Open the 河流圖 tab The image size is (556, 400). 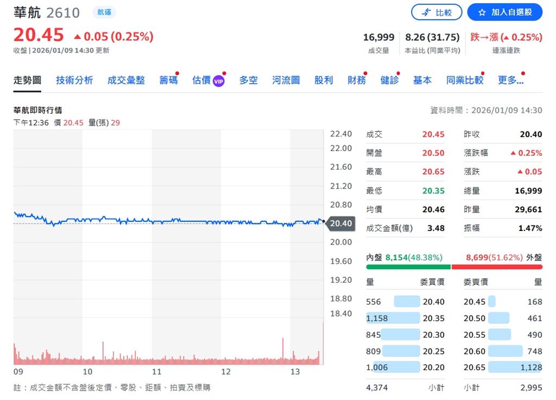(x=286, y=79)
